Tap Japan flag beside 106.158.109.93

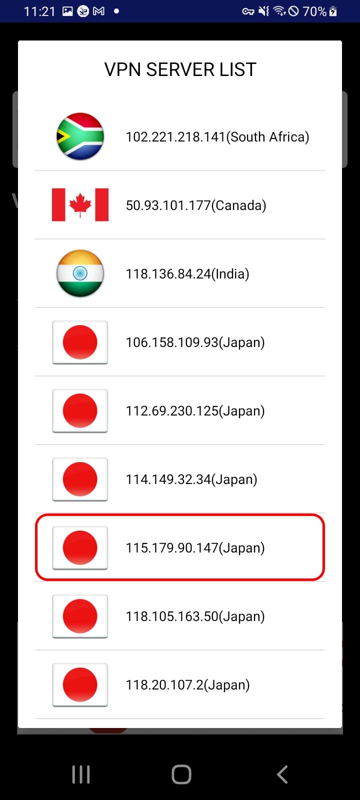coord(80,342)
